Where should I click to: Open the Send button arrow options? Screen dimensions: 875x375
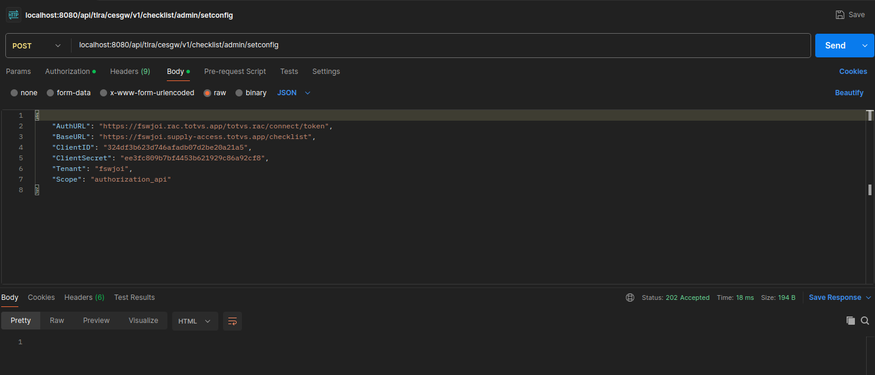[865, 46]
